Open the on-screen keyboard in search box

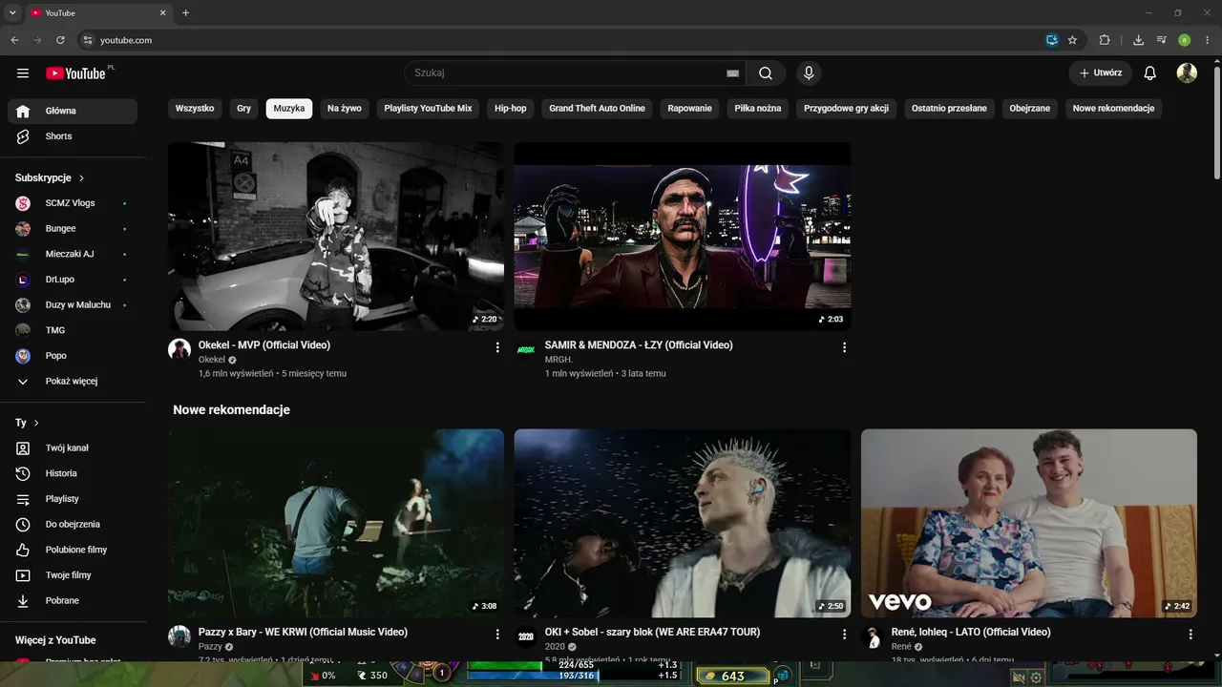point(732,73)
